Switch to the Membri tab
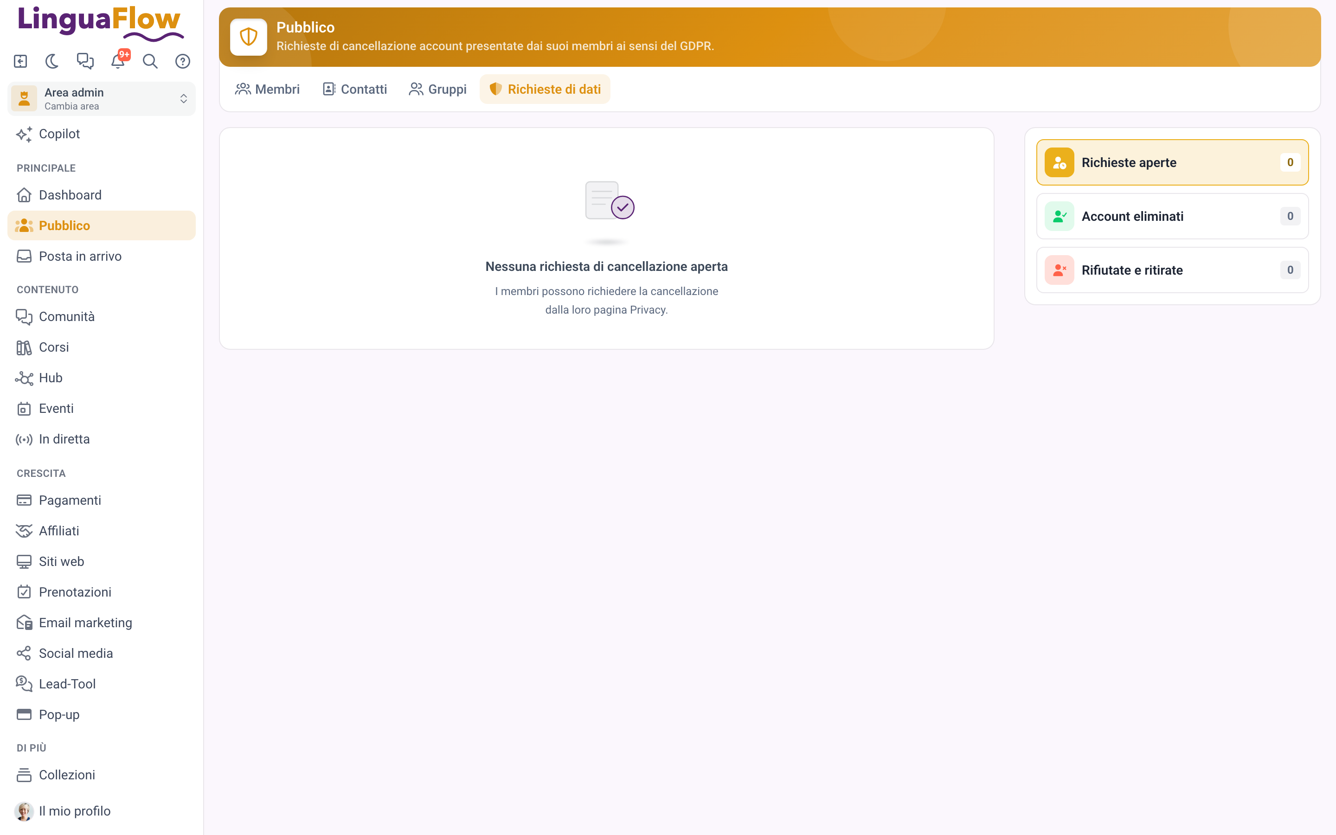Image resolution: width=1336 pixels, height=835 pixels. coord(267,90)
